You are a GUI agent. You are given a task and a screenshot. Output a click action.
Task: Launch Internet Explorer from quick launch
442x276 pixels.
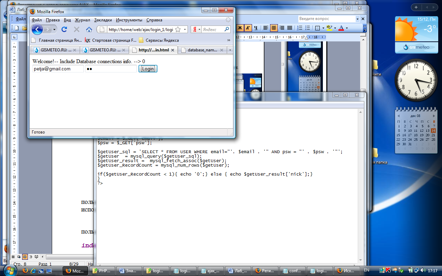coord(33,271)
